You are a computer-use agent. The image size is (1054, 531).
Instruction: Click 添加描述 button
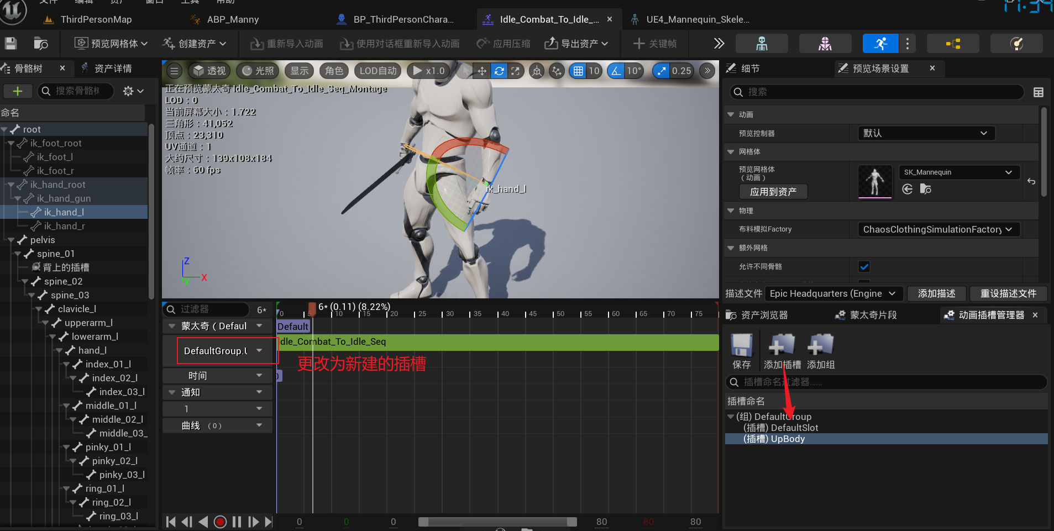point(936,293)
